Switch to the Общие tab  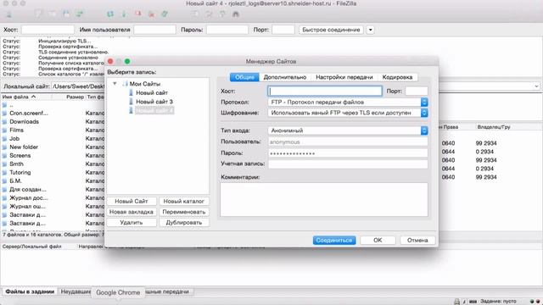tap(244, 77)
